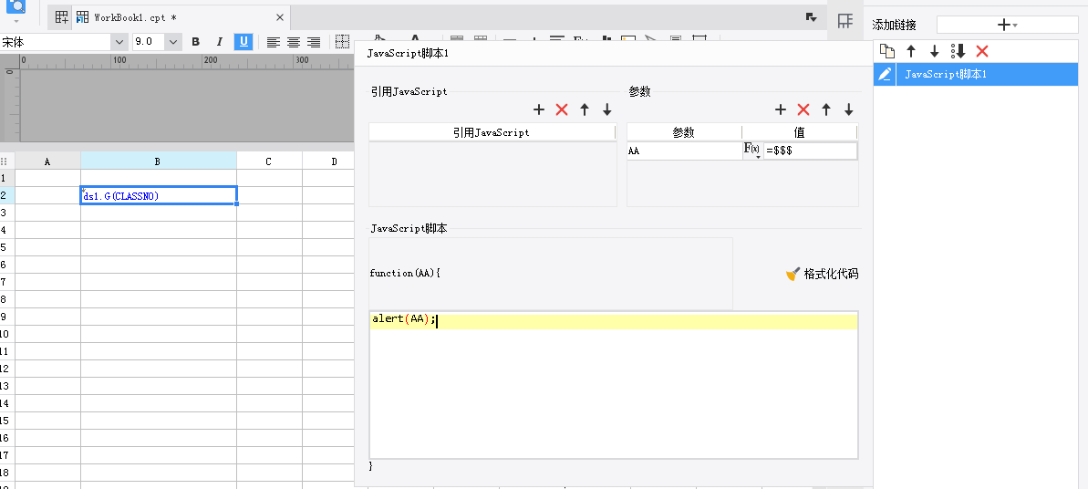Remove referenced JavaScript entry
The image size is (1088, 489).
coord(562,109)
